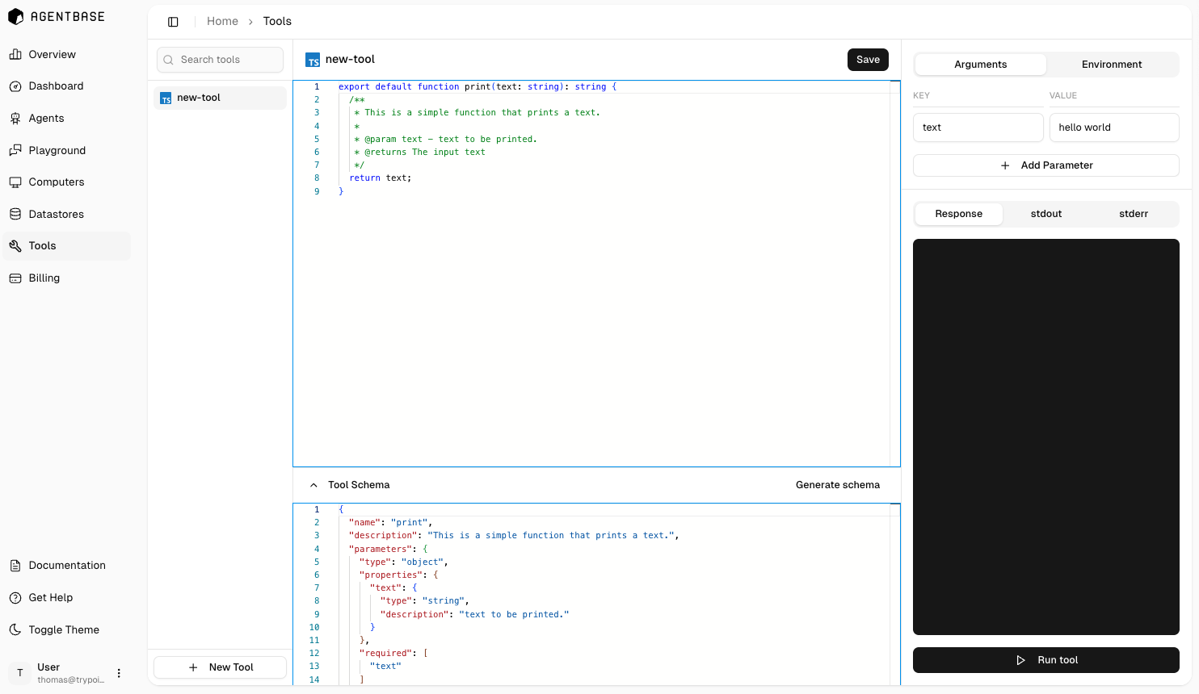View the stderr output tab
1199x694 pixels.
click(1133, 214)
